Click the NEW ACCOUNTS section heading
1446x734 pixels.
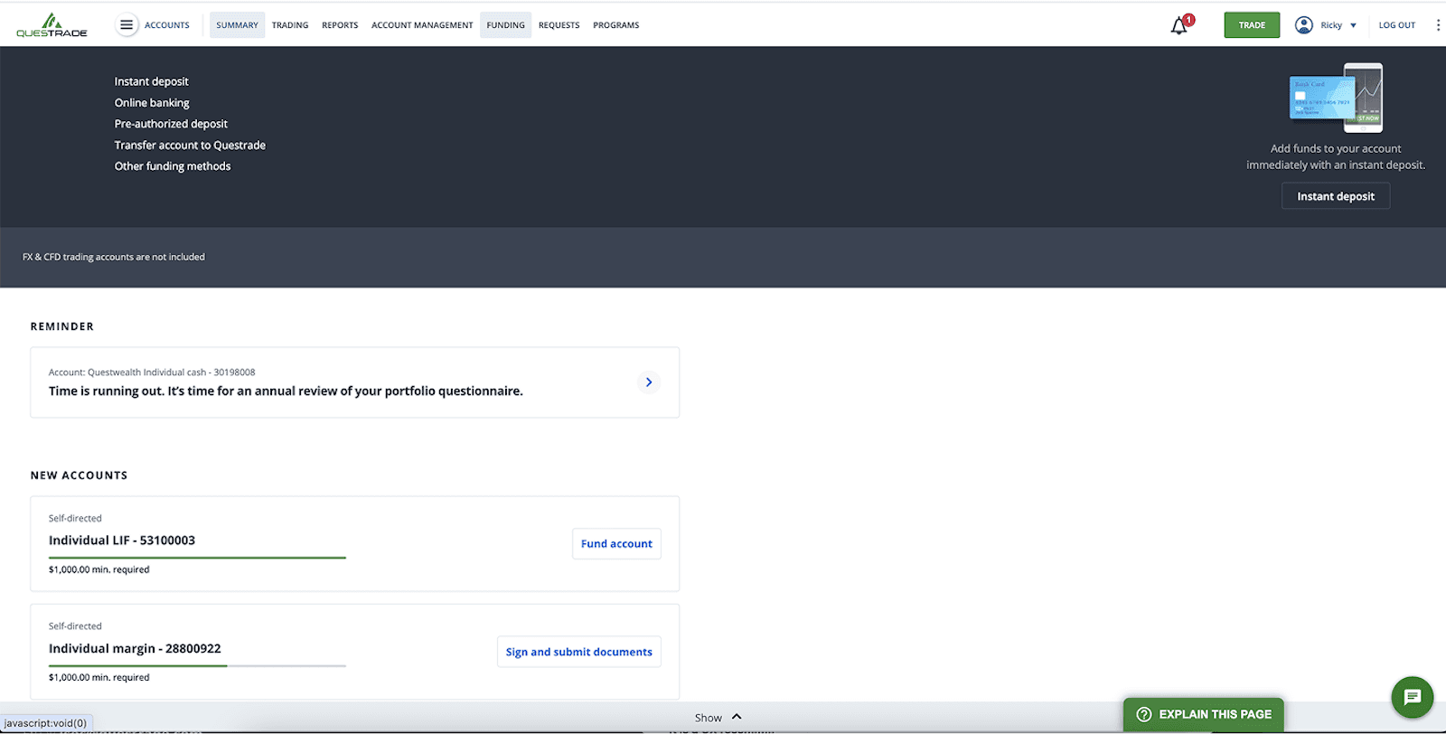click(x=80, y=475)
